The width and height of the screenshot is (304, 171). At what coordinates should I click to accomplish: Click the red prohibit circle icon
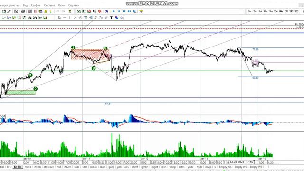[100, 11]
